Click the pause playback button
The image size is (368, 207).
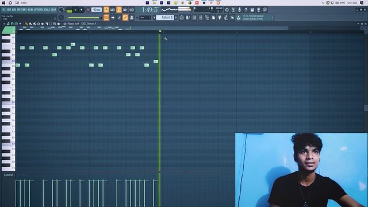pyautogui.click(x=75, y=10)
